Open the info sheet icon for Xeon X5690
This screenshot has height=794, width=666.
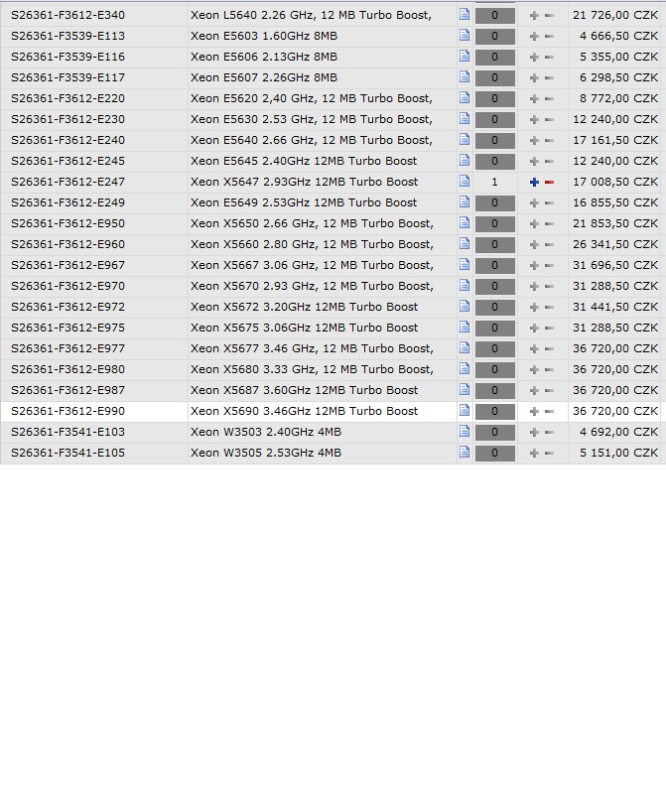(x=464, y=411)
